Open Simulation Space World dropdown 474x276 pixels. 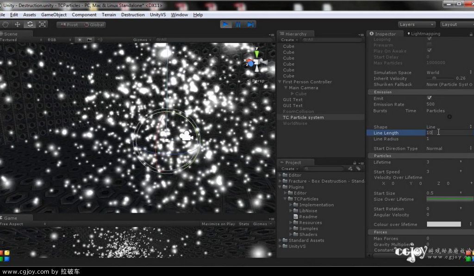[x=449, y=73]
